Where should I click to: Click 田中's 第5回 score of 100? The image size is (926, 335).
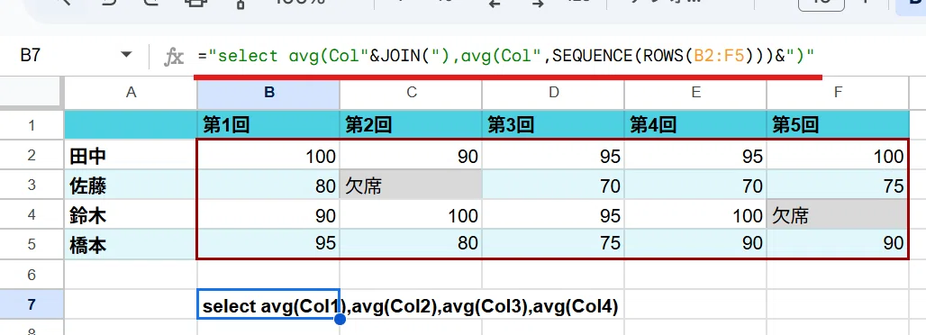(x=838, y=155)
